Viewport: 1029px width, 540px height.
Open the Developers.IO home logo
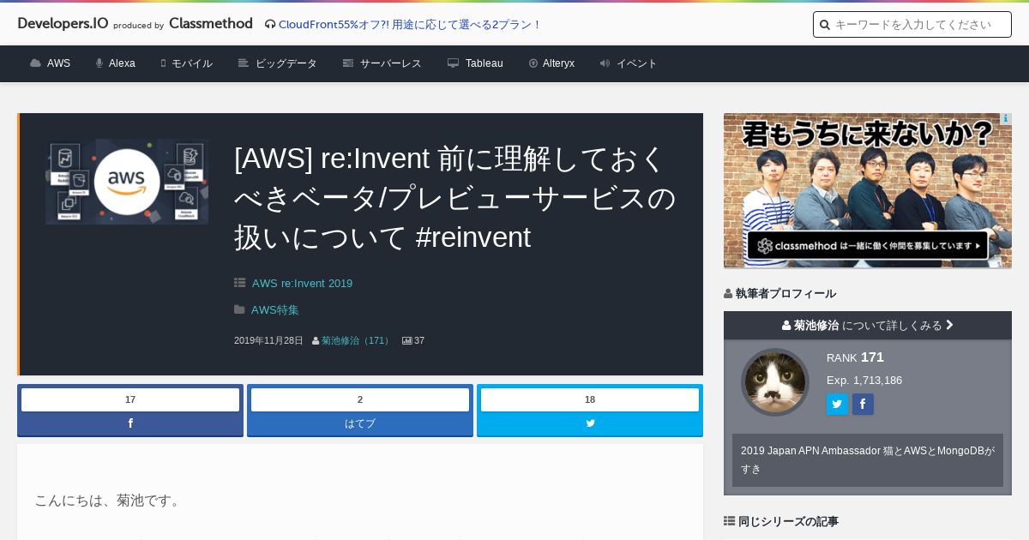(x=63, y=23)
